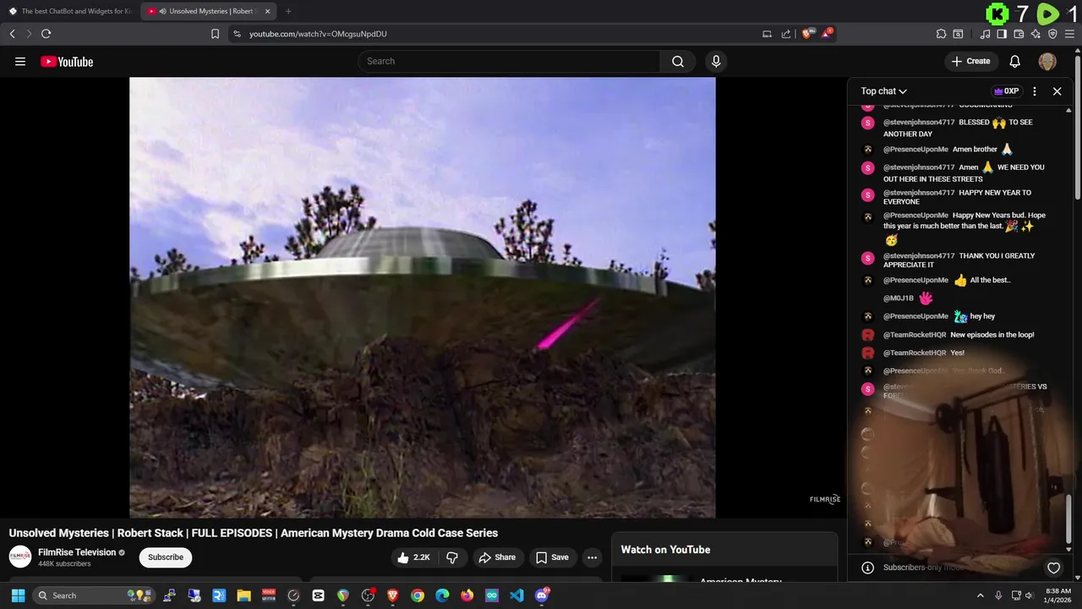Open the Brave main hamburger menu

(1069, 34)
